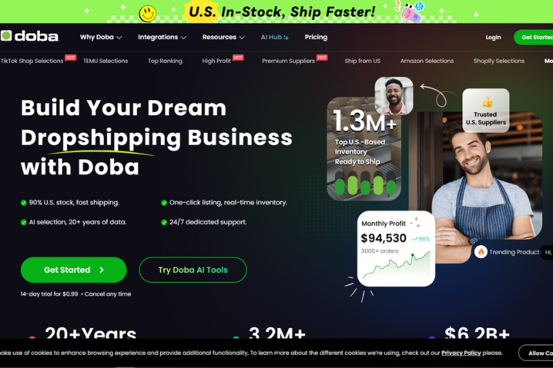Open the Integrations dropdown menu
Screen dimensions: 553x368
click(x=162, y=37)
